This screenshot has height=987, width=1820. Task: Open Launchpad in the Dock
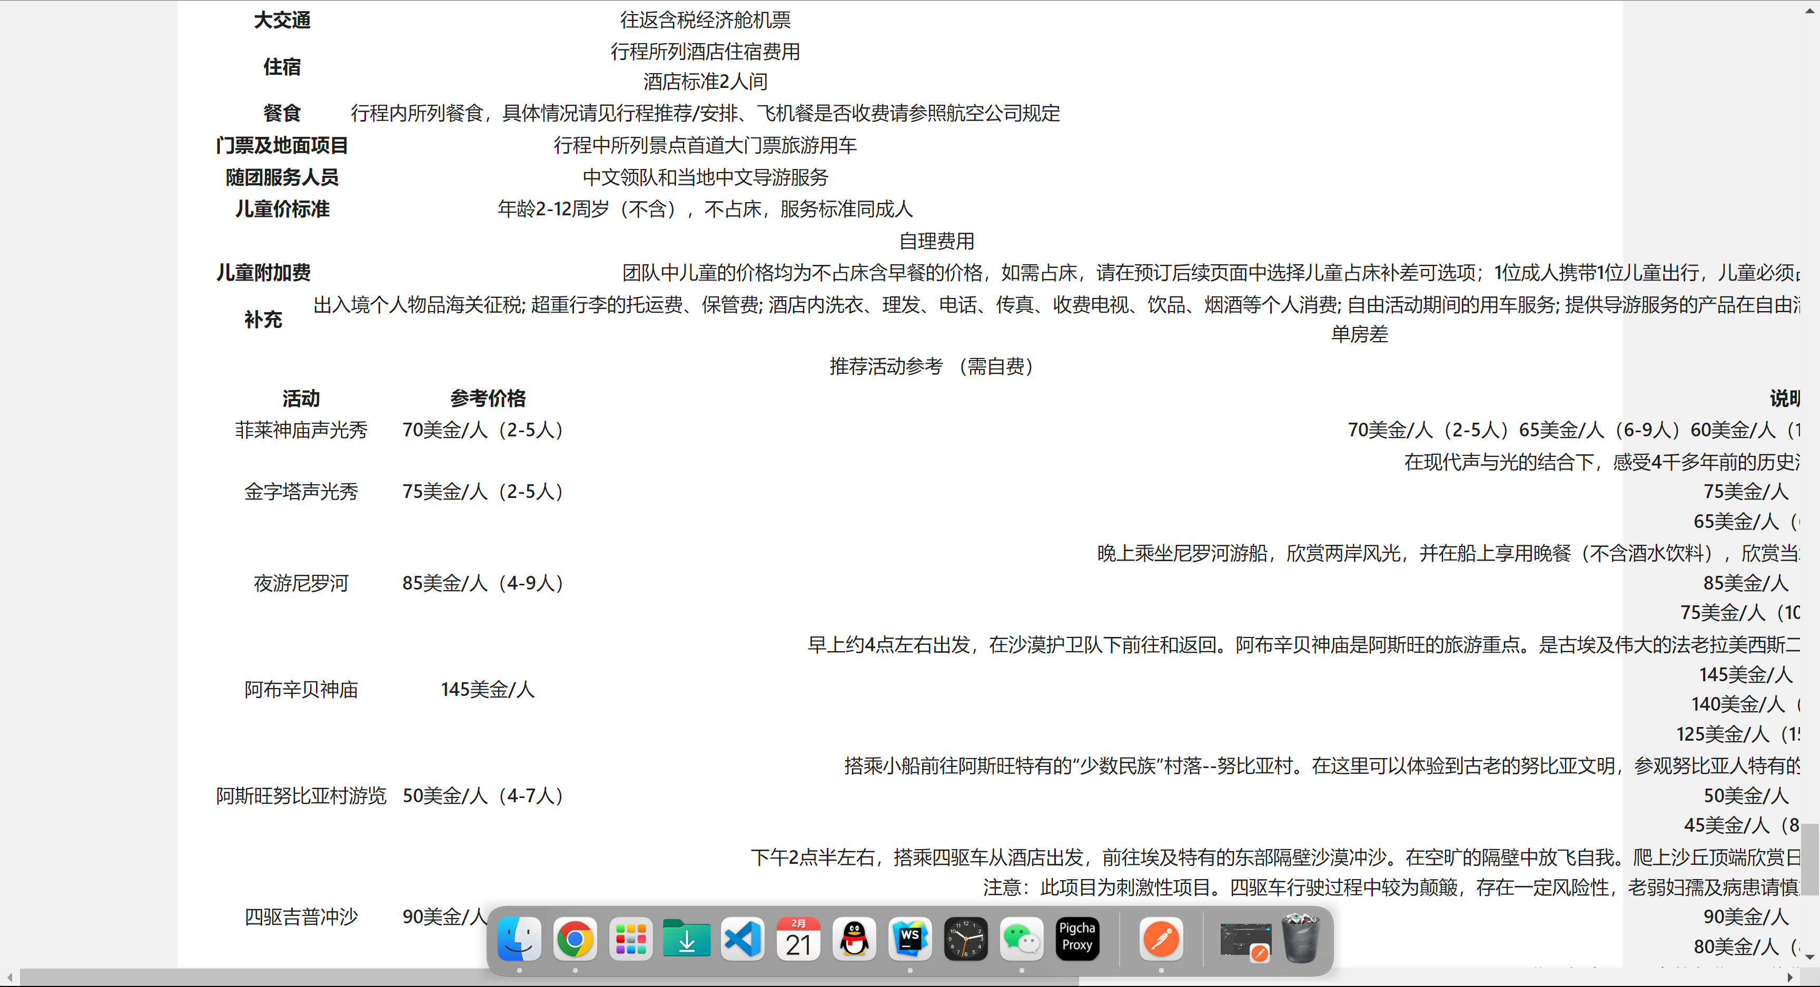[x=631, y=938]
